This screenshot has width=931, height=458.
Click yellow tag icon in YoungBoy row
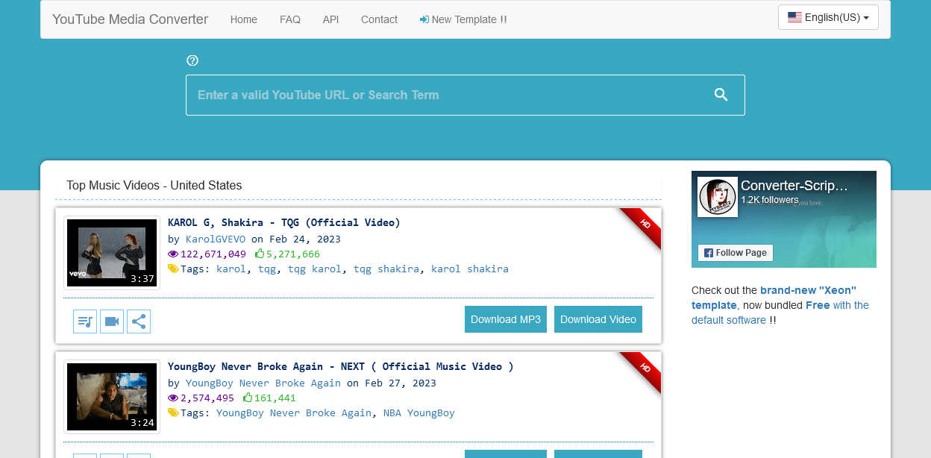coord(173,412)
